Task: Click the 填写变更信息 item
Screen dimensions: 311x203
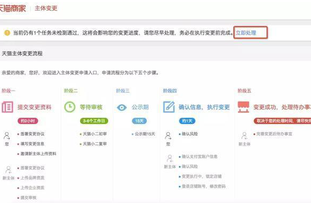Action: (33, 144)
